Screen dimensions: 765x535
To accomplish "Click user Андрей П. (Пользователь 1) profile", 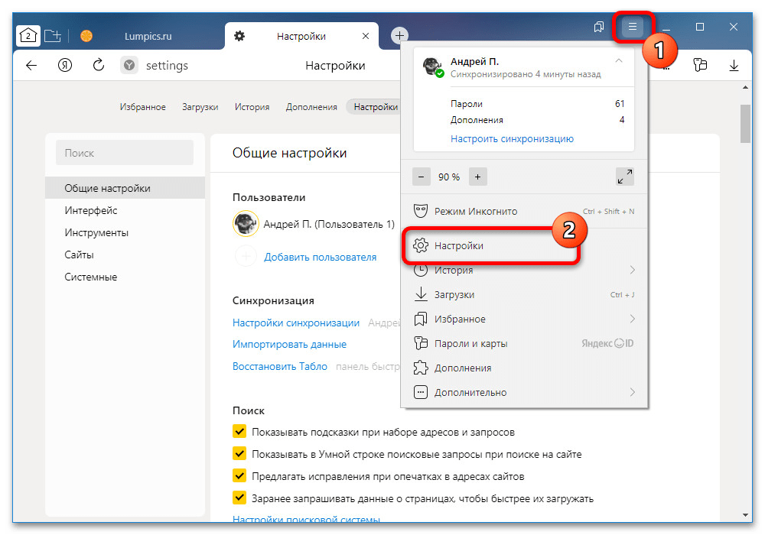I will tap(314, 224).
